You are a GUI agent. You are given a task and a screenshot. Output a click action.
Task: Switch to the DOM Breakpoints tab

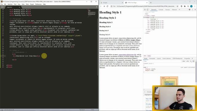(x=177, y=59)
